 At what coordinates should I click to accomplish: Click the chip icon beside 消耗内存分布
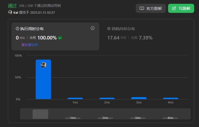point(109,29)
